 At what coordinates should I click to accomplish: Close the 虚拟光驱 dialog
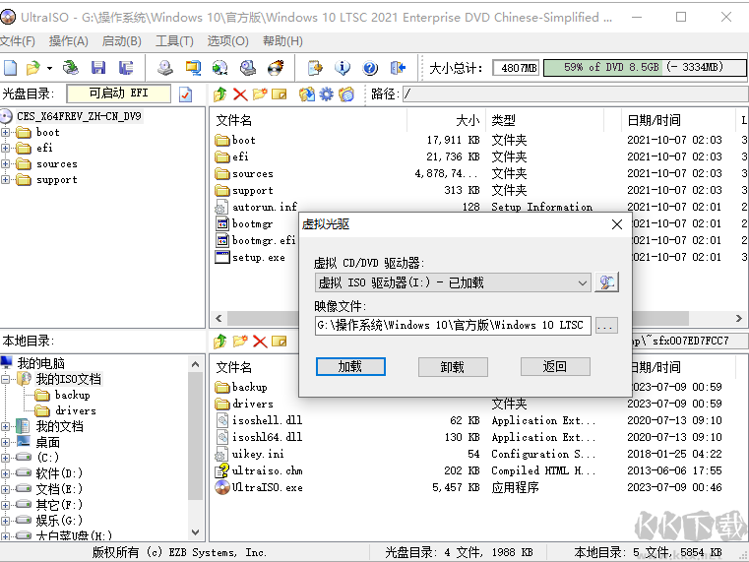pos(617,224)
